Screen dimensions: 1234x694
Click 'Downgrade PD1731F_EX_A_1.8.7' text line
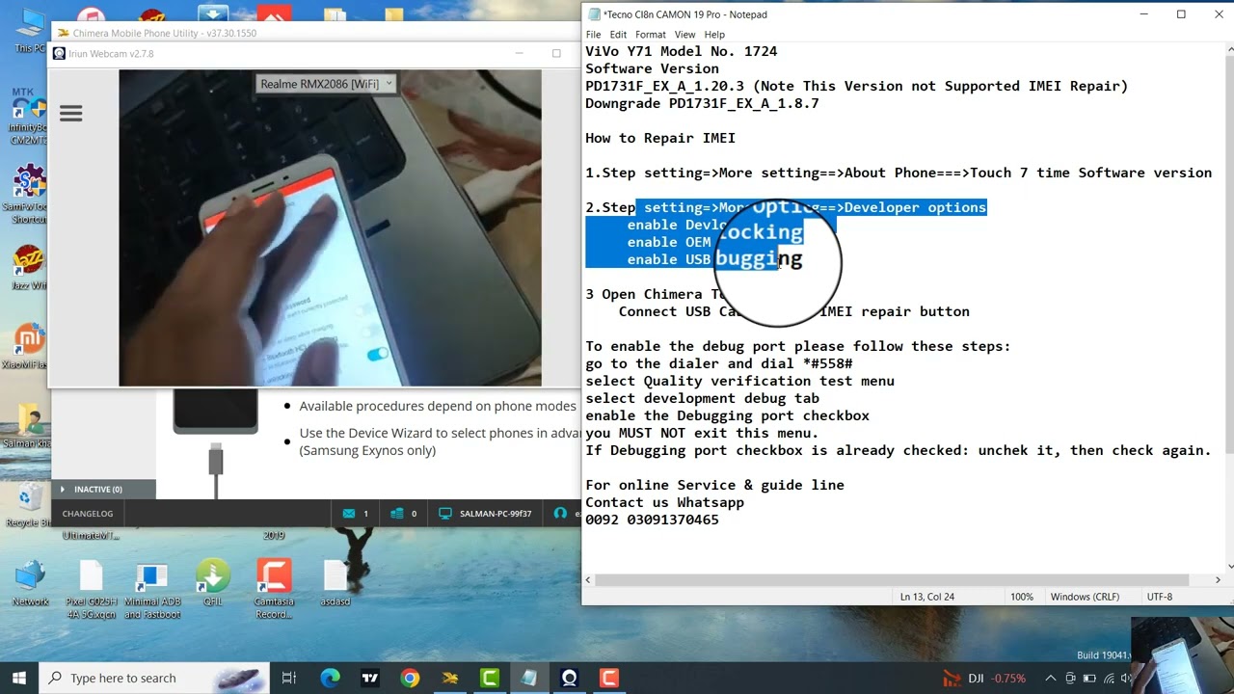[x=702, y=103]
